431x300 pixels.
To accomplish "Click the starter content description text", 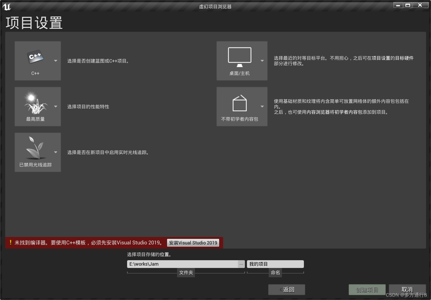I will [342, 107].
